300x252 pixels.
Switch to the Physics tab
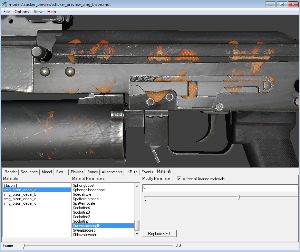[x=77, y=172]
